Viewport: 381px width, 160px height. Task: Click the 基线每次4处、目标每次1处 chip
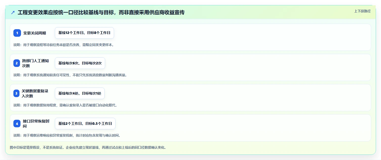point(80,93)
